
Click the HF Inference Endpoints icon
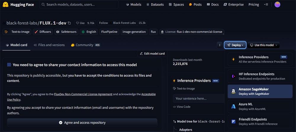click(x=233, y=76)
